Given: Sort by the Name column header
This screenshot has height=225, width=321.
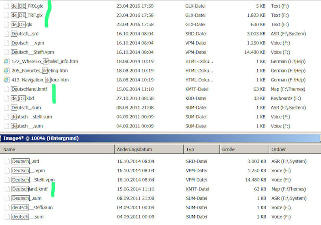Looking at the screenshot, I should coord(57,149).
